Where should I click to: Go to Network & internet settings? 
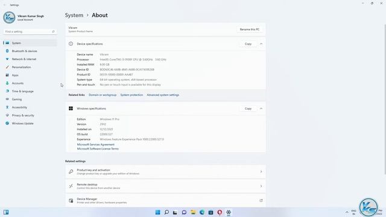(30, 59)
